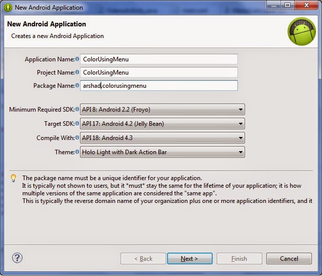
Task: Click the Android robot logo
Action: (301, 31)
